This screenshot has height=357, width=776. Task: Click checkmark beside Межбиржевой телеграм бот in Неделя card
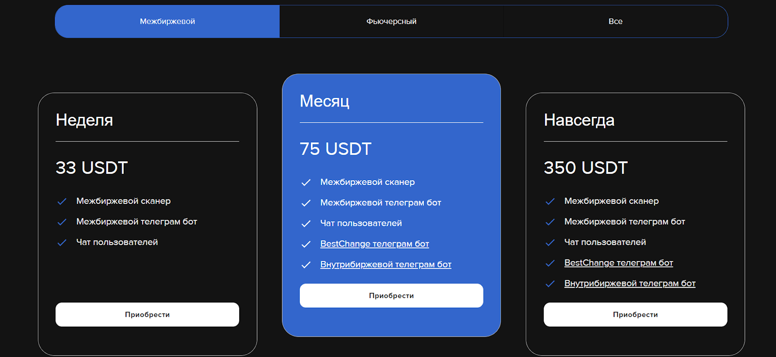[x=62, y=222]
